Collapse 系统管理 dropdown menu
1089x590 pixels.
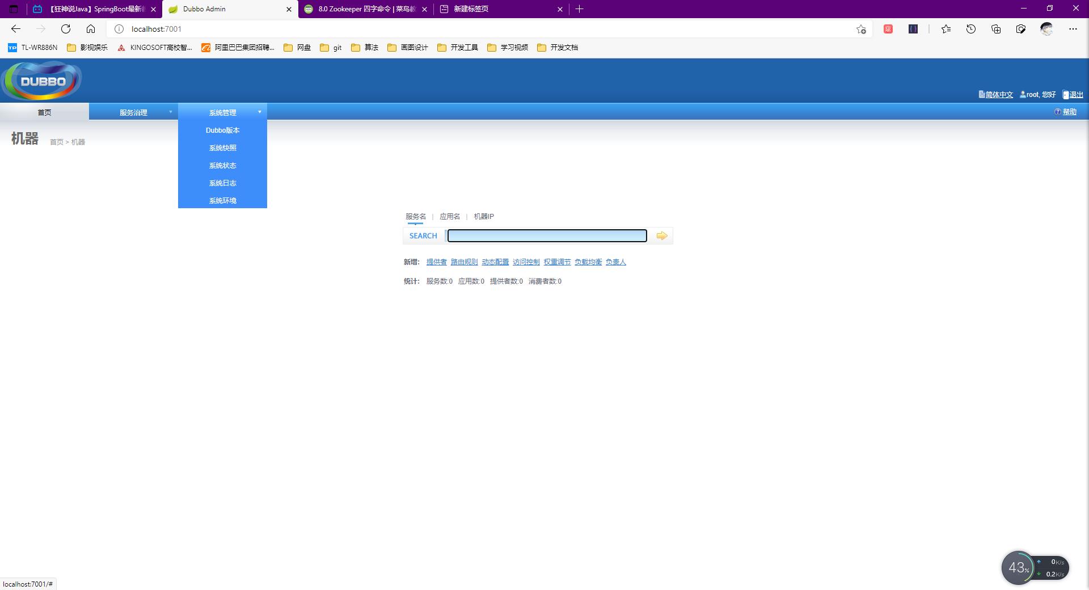click(x=222, y=112)
